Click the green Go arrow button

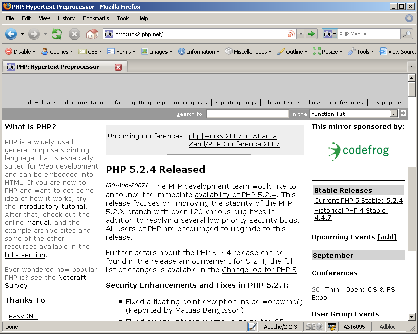[x=311, y=34]
